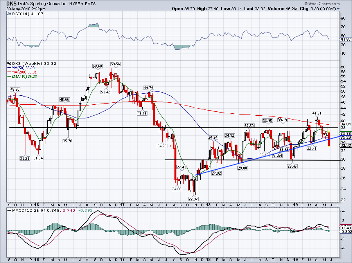Image resolution: width=352 pixels, height=263 pixels.
Task: Click the 34.29 price label
Action: pos(162,146)
